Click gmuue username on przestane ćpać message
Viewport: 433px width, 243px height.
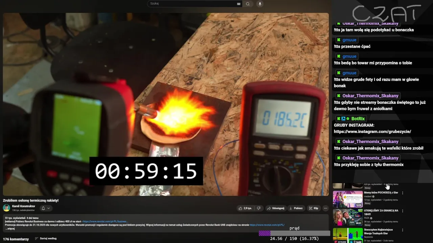(349, 40)
